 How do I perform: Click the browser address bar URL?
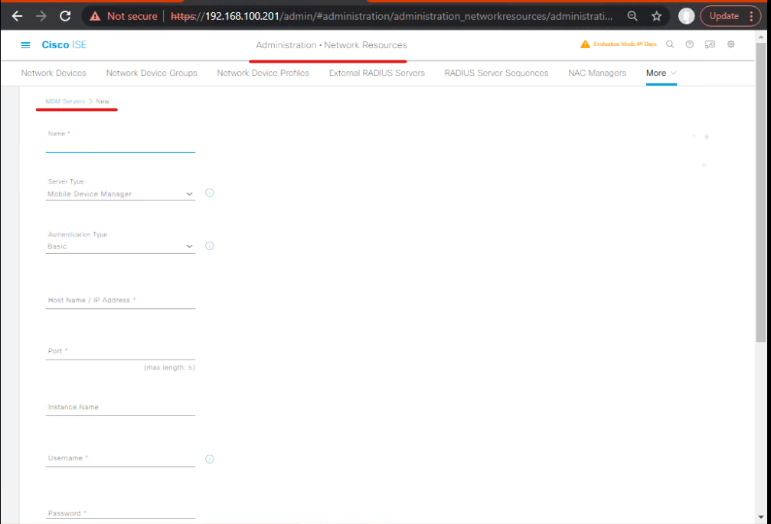pos(391,16)
